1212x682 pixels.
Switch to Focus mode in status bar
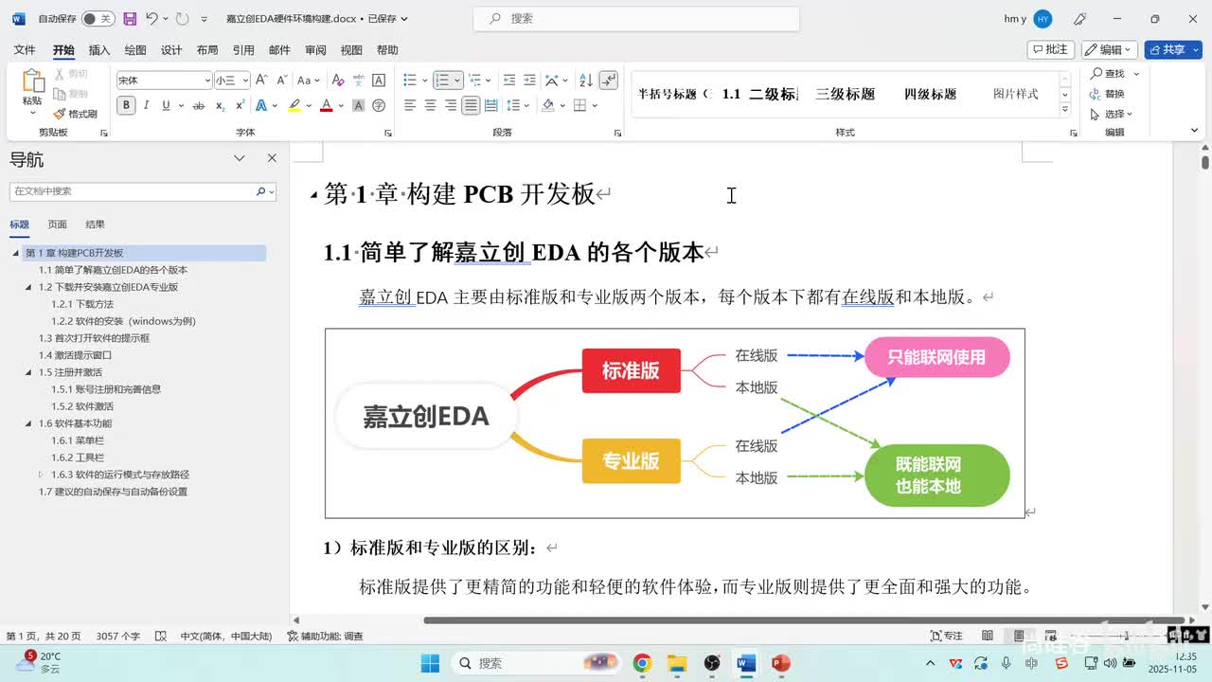(x=946, y=636)
